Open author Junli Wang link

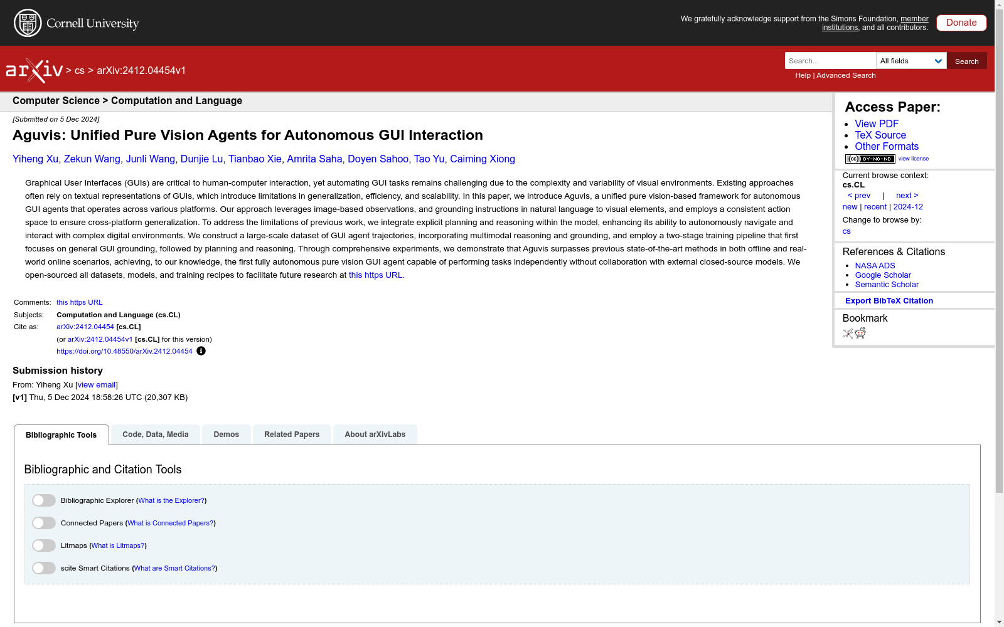[x=151, y=159]
